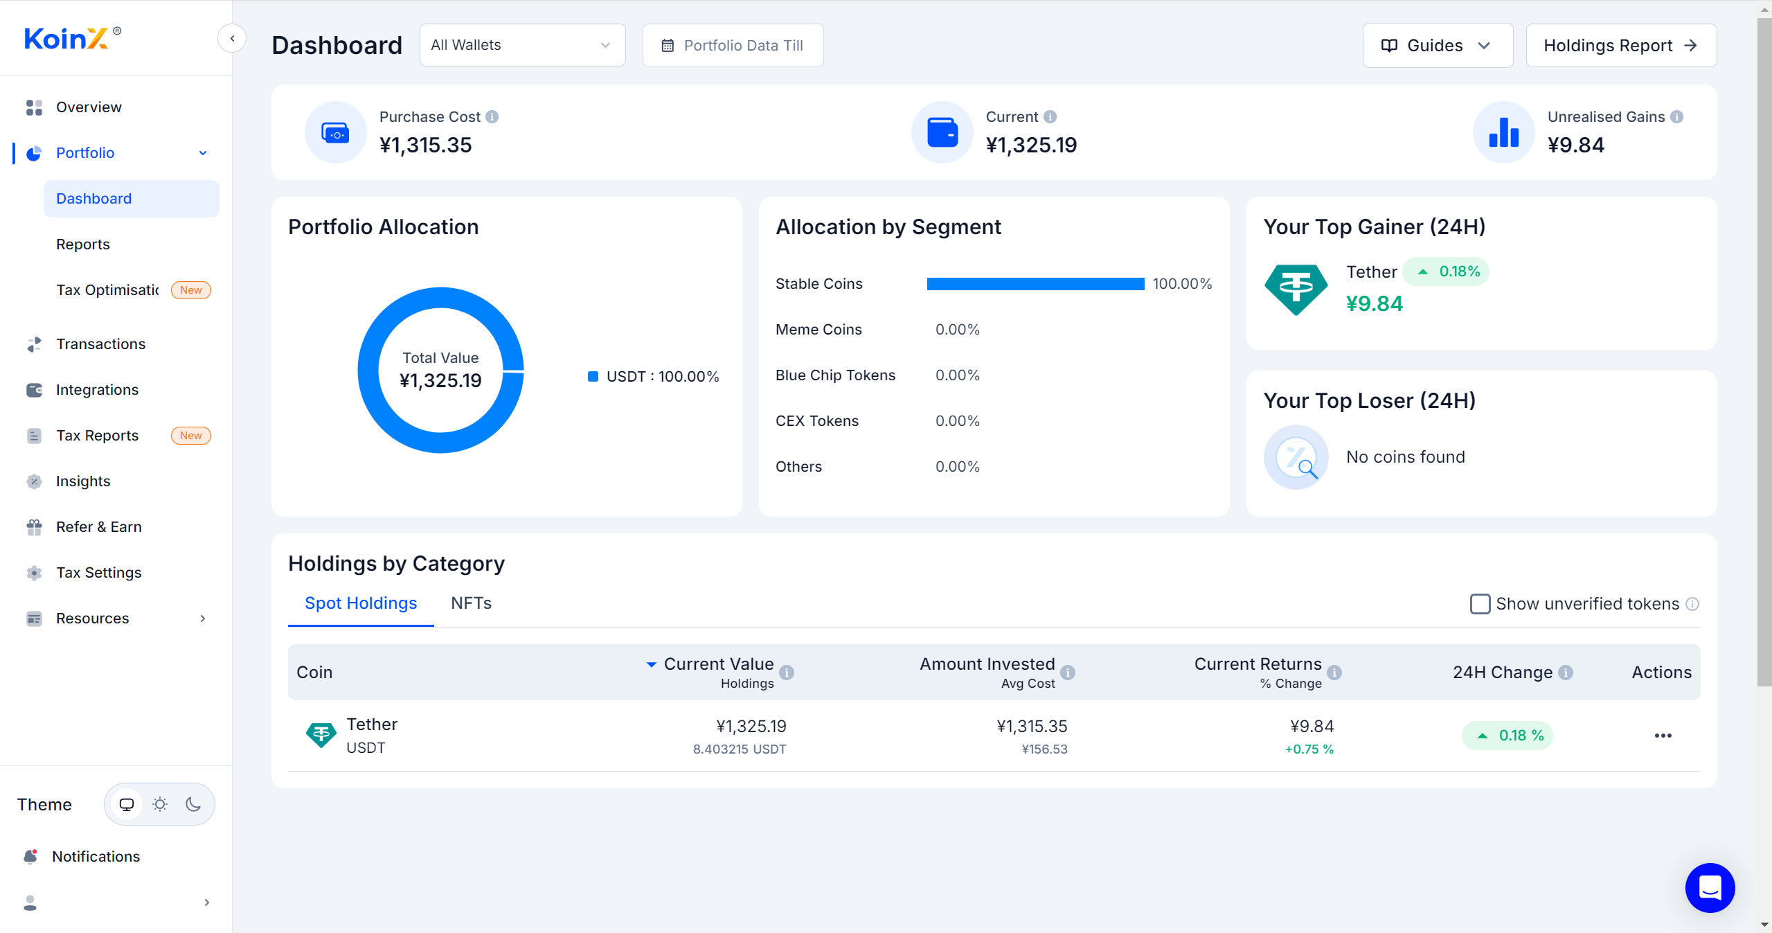Viewport: 1772px width, 933px height.
Task: Open the Portfolio Data Till date picker
Action: 733,46
